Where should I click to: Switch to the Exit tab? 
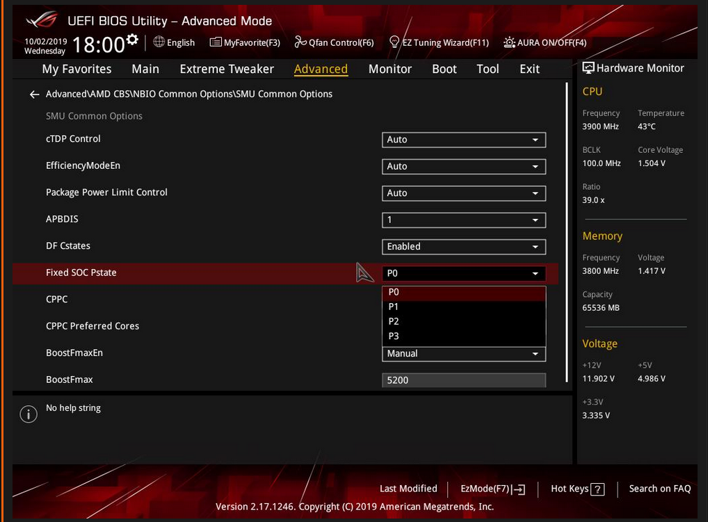529,69
